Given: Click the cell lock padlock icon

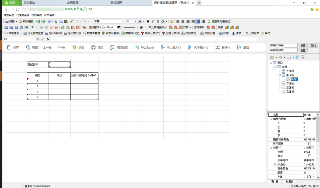Looking at the screenshot, I should pos(172,22).
